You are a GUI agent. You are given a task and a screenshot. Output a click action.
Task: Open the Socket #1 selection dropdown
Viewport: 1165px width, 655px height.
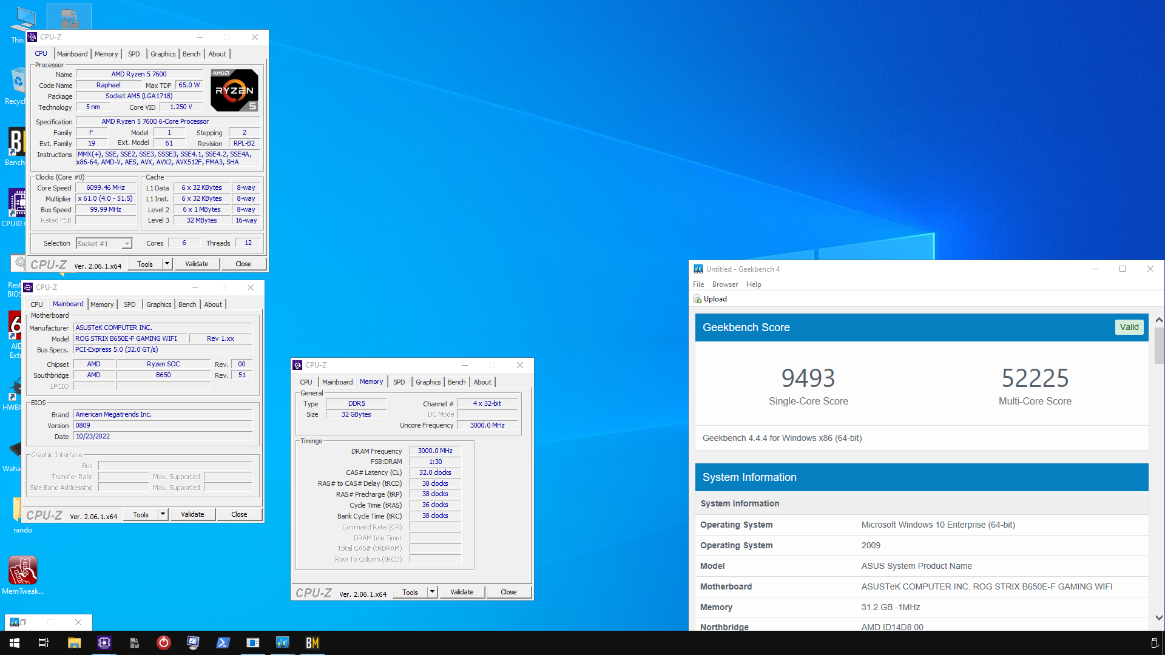[104, 243]
